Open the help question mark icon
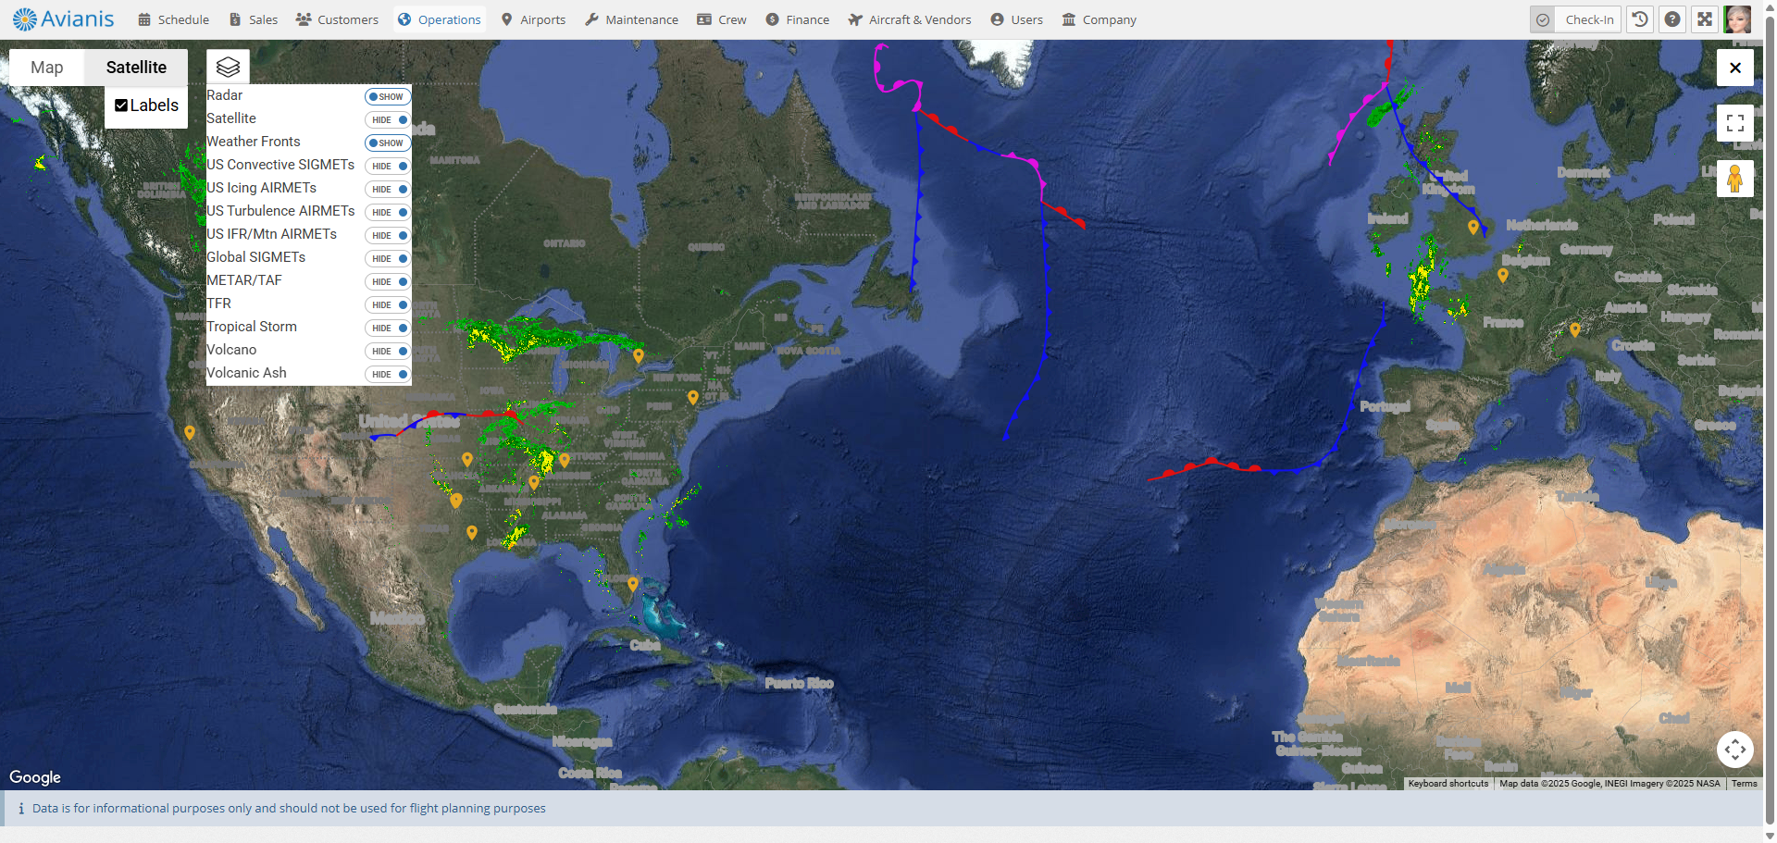Image resolution: width=1777 pixels, height=843 pixels. 1672,19
